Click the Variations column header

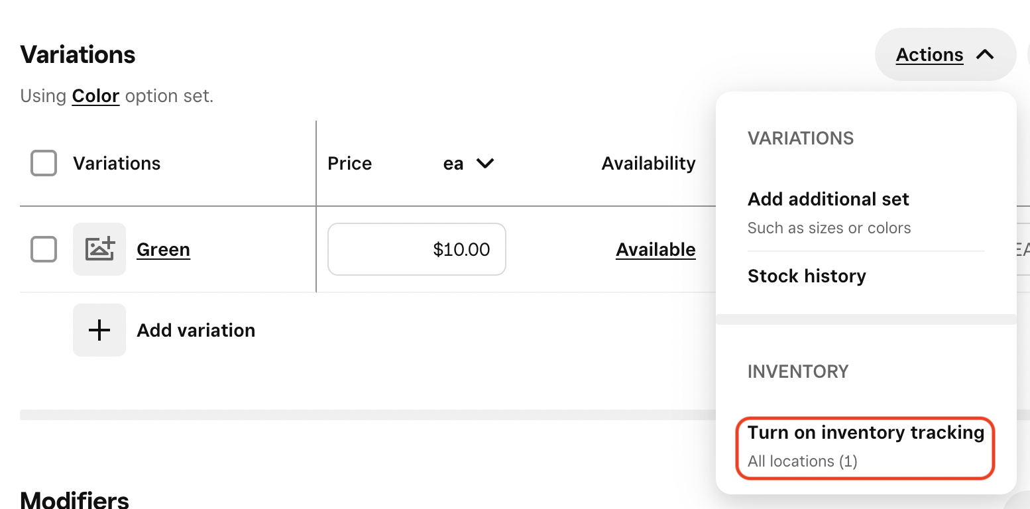click(x=117, y=164)
